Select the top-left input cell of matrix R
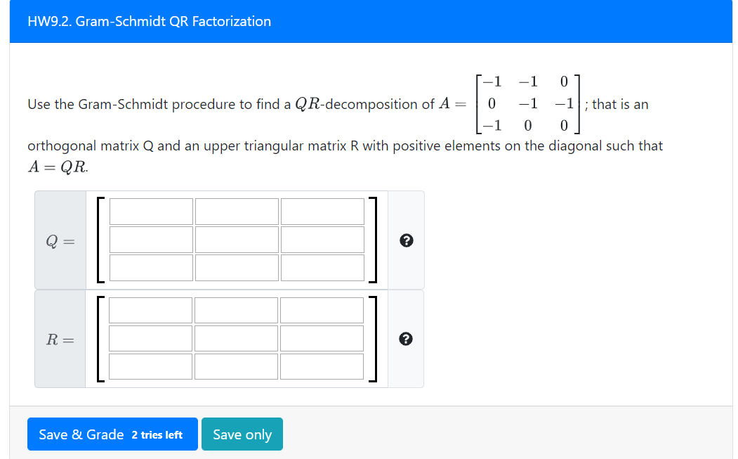The width and height of the screenshot is (738, 459). (150, 309)
